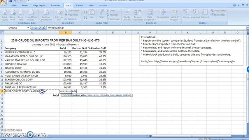Click the Refresh All button
Image resolution: width=249 pixels, height=140 pixels.
[x=59, y=15]
